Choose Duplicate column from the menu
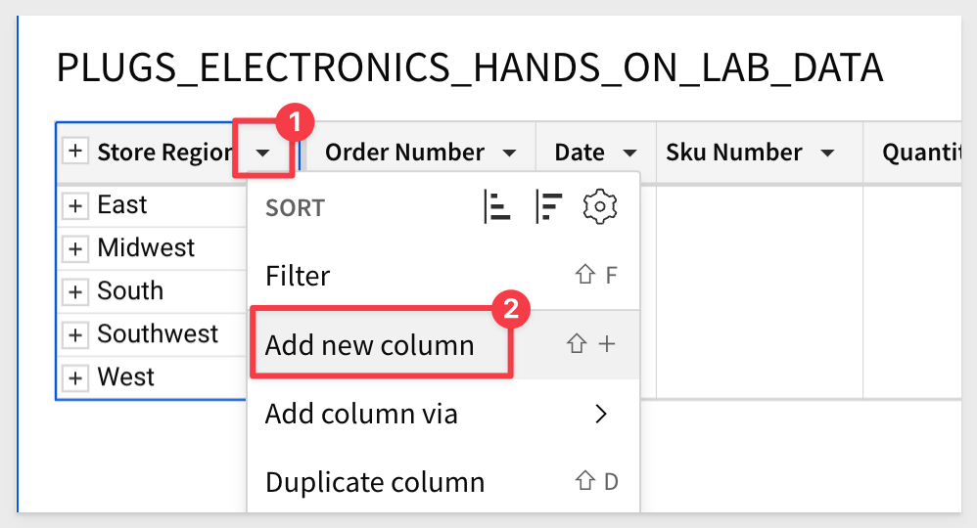 (x=443, y=482)
